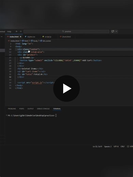Click the div class="center" code line
This screenshot has width=133, height=177.
[x=29, y=49]
